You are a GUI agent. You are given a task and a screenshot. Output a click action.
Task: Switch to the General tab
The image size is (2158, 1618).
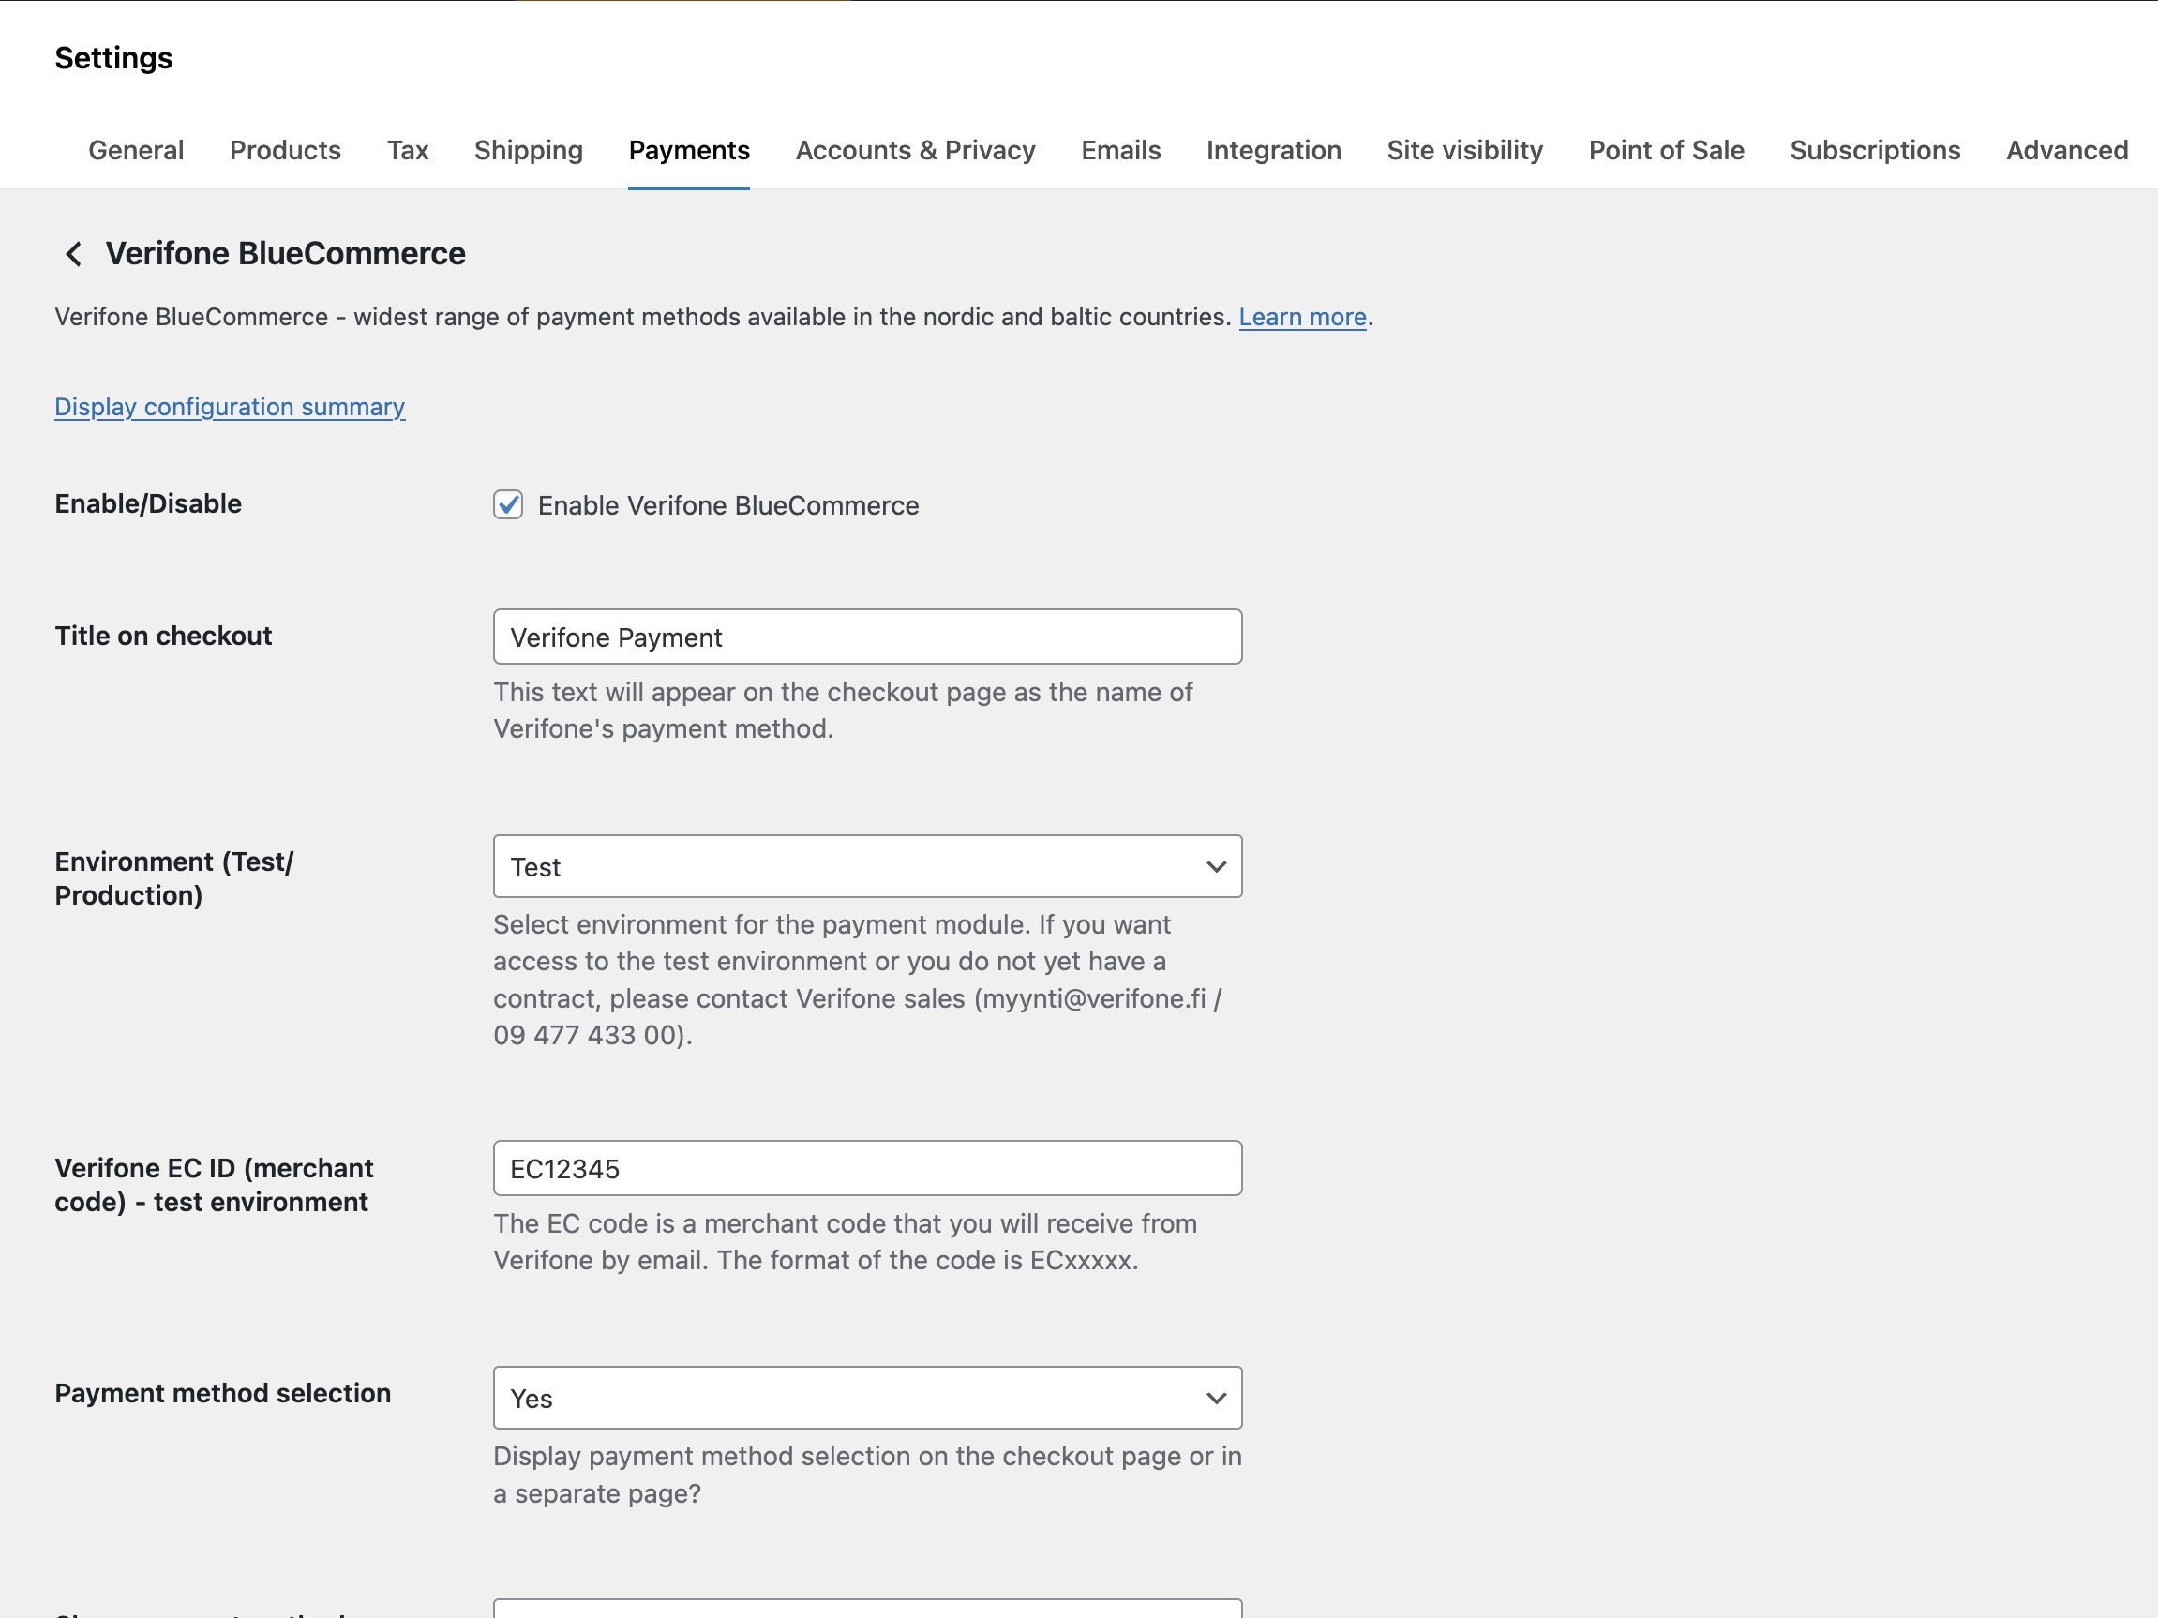[136, 150]
